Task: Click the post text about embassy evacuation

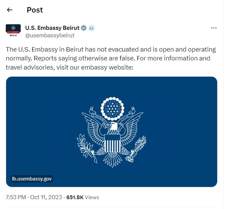Action: tap(108, 58)
